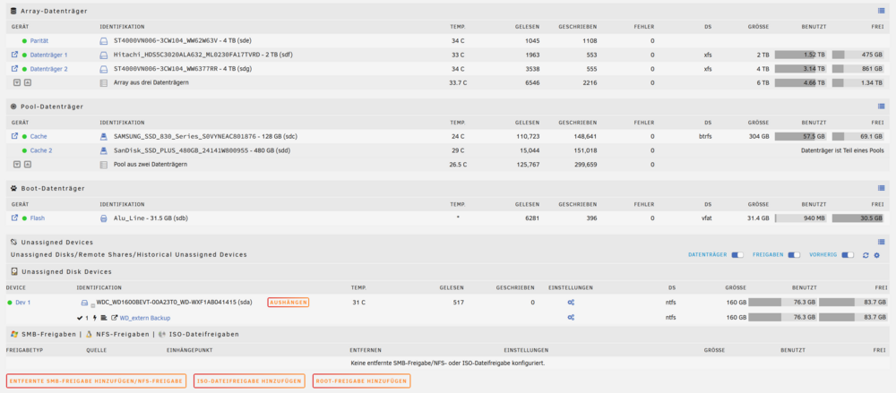Open settings gears for WDC_WD1600BEVT disk

570,303
